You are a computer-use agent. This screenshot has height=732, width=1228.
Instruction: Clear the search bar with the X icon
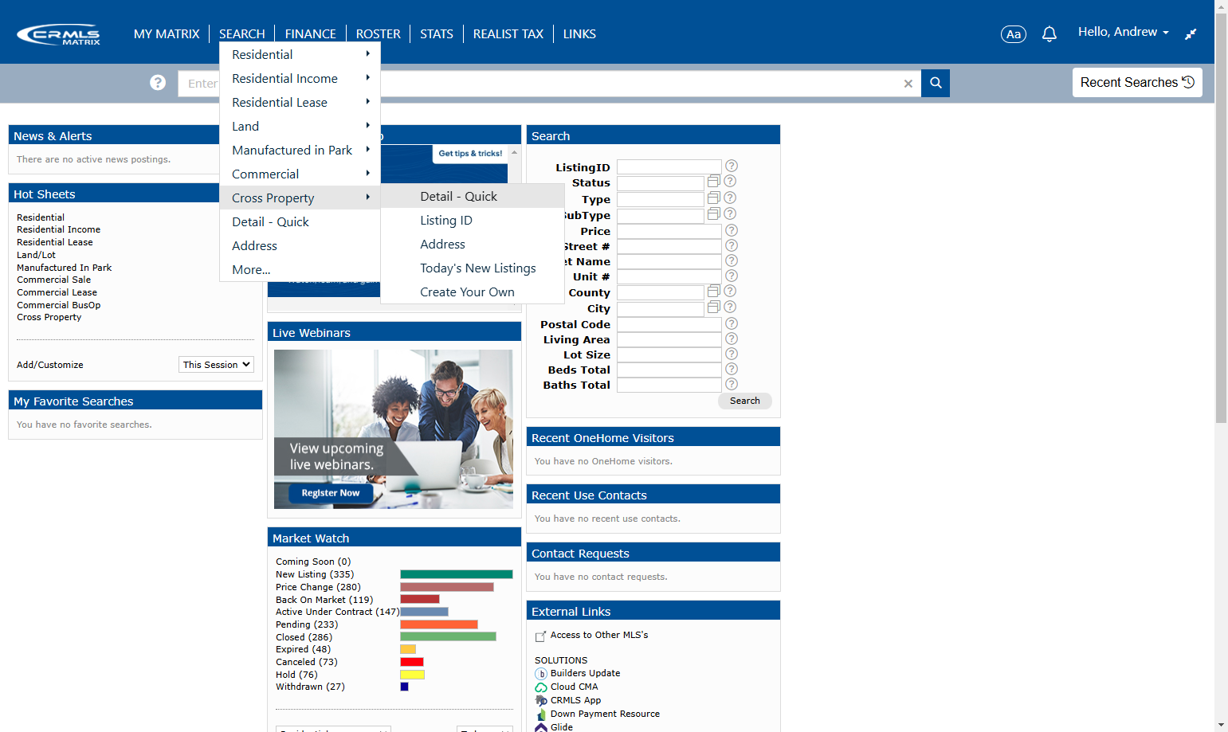point(908,84)
